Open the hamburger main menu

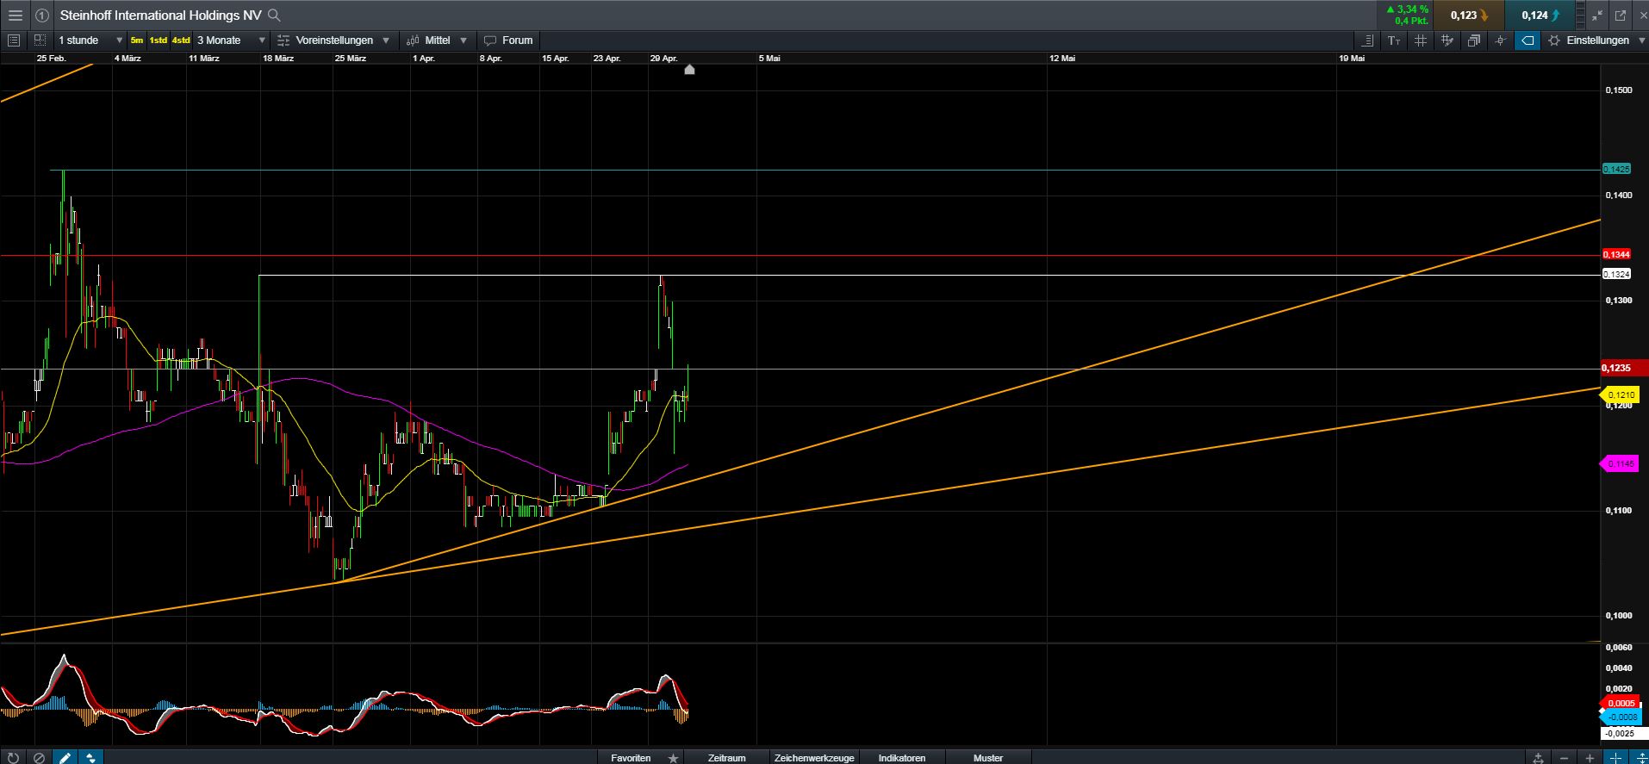[15, 16]
